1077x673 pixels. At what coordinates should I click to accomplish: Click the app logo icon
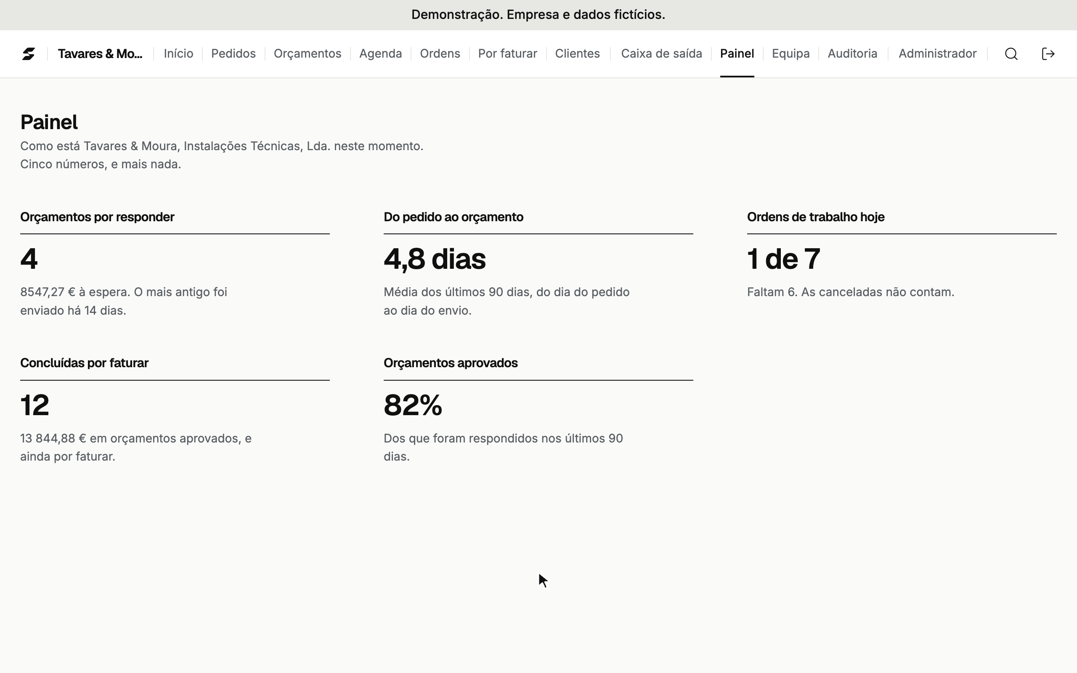point(29,54)
